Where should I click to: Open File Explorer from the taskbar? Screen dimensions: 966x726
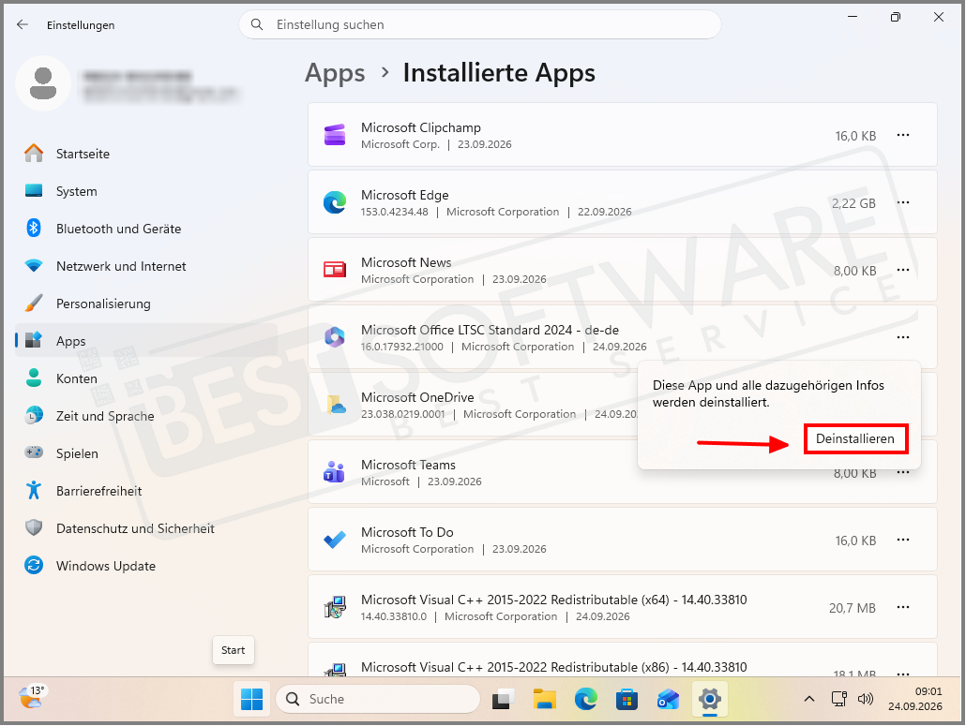point(545,699)
